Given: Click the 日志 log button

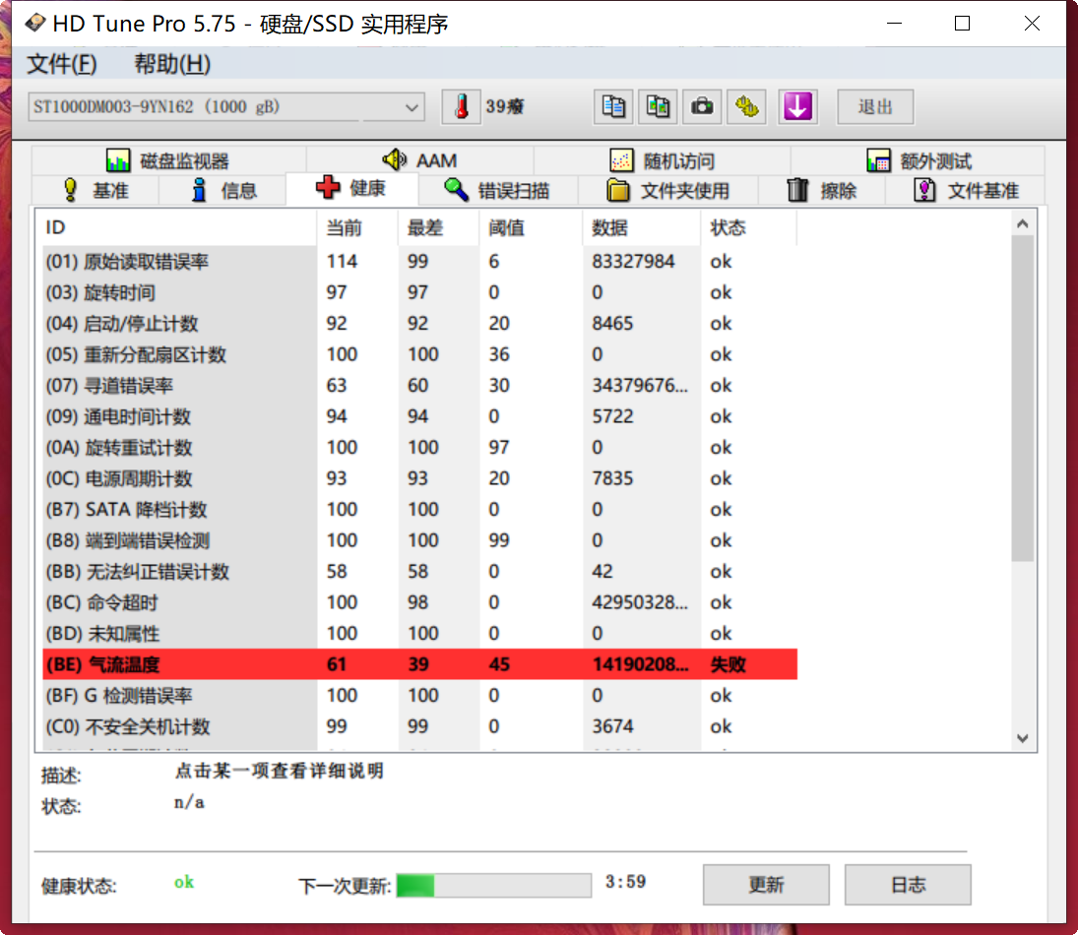Looking at the screenshot, I should click(909, 885).
